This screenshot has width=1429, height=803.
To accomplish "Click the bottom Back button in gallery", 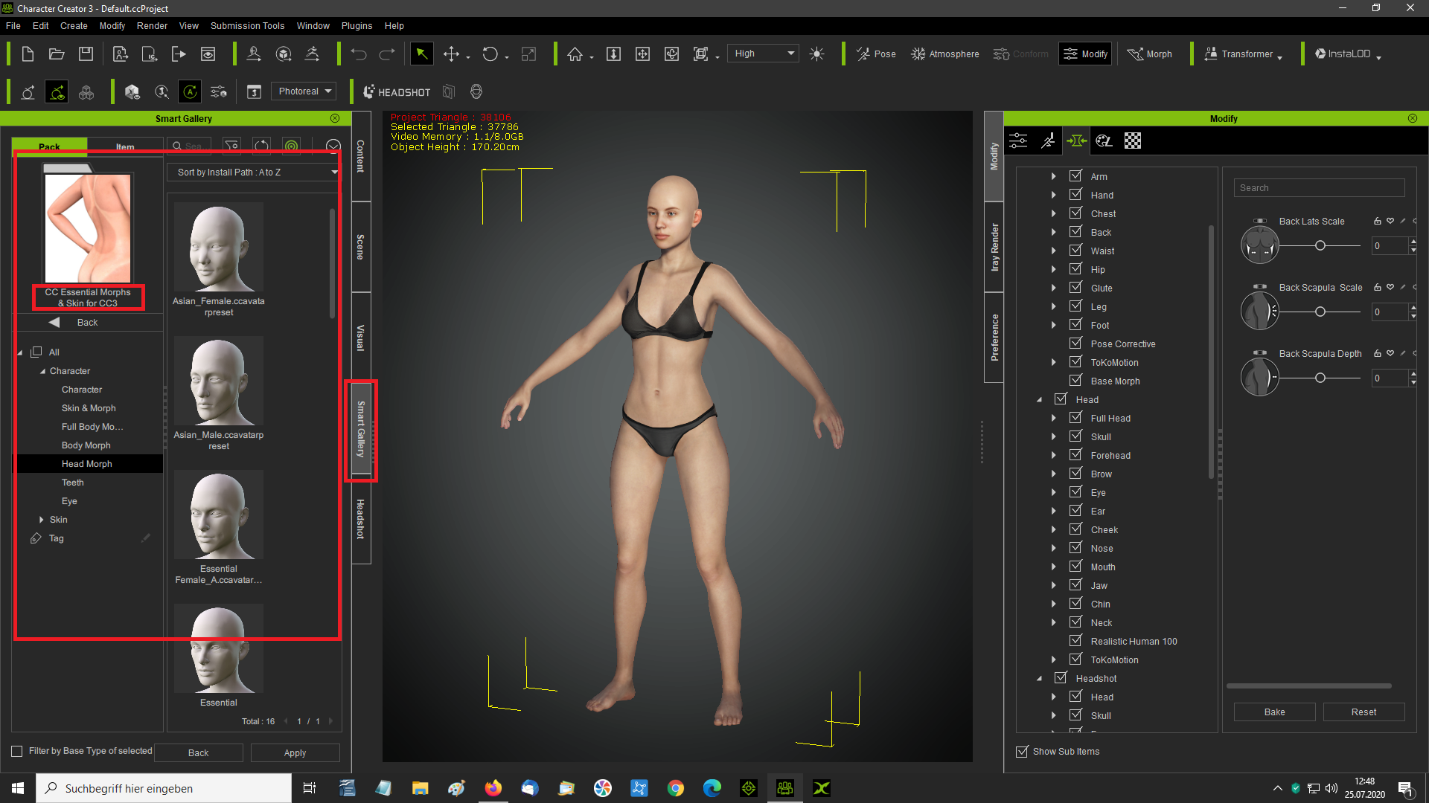I will (x=198, y=753).
